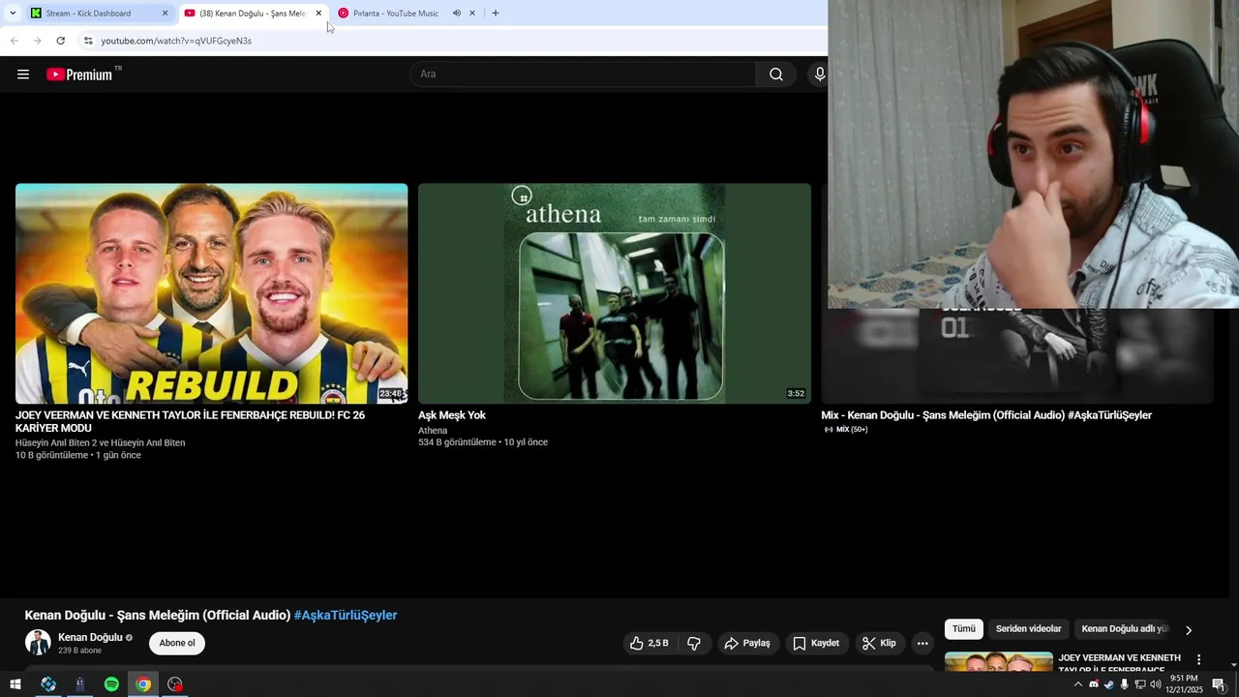
Task: Share the video via Paylaş
Action: point(747,643)
